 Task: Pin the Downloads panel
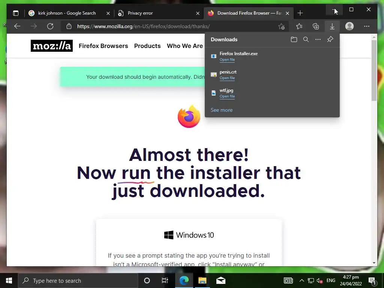[x=330, y=39]
